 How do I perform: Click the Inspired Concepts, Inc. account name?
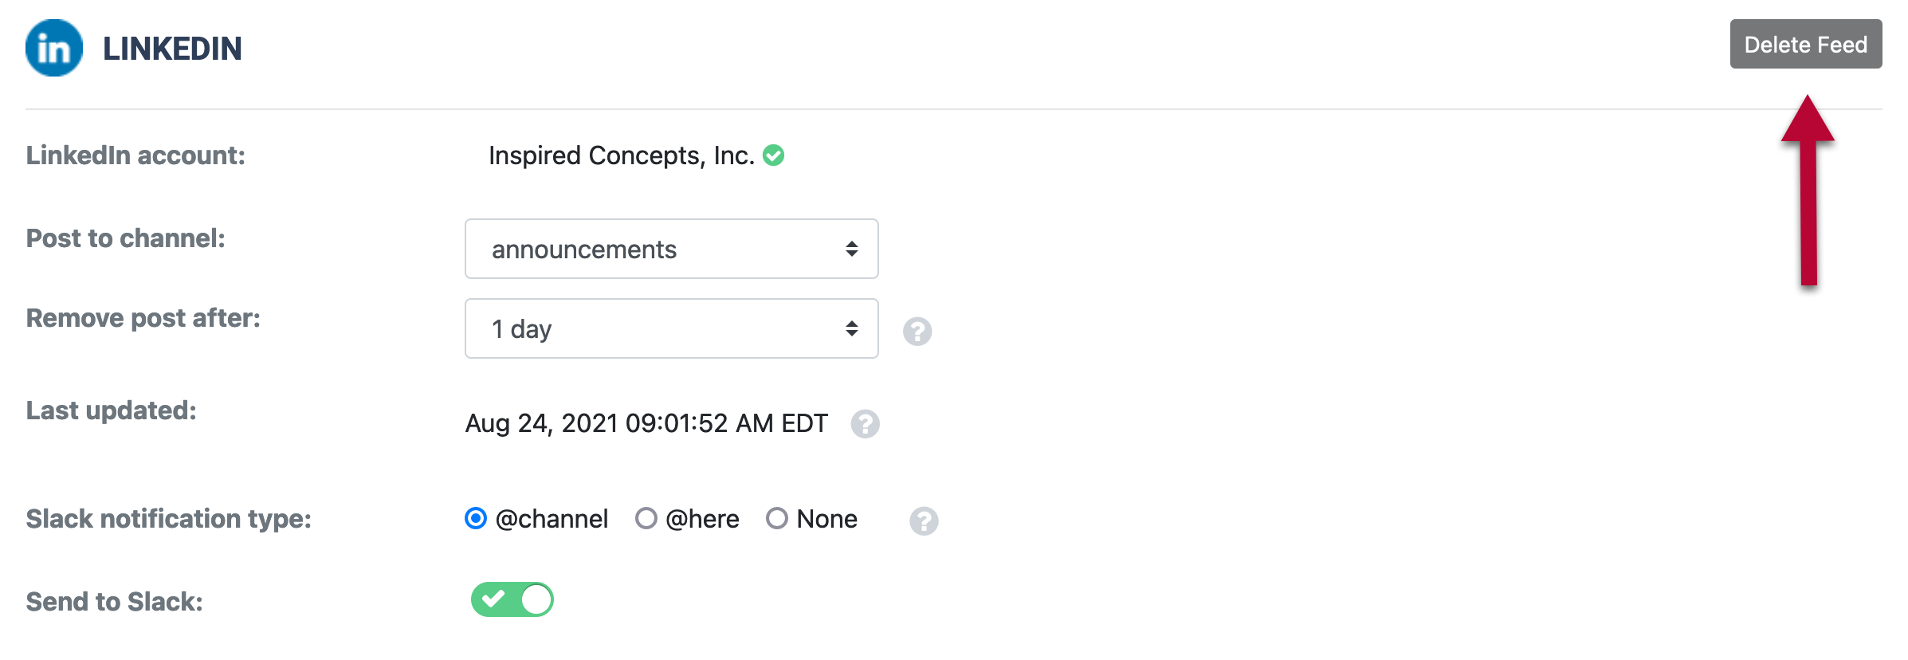click(622, 155)
